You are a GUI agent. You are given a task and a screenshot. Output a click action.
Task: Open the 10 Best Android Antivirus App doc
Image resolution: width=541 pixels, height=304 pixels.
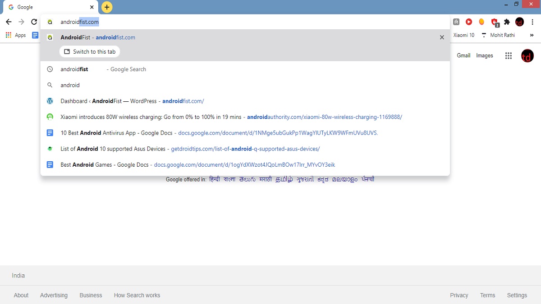245,133
